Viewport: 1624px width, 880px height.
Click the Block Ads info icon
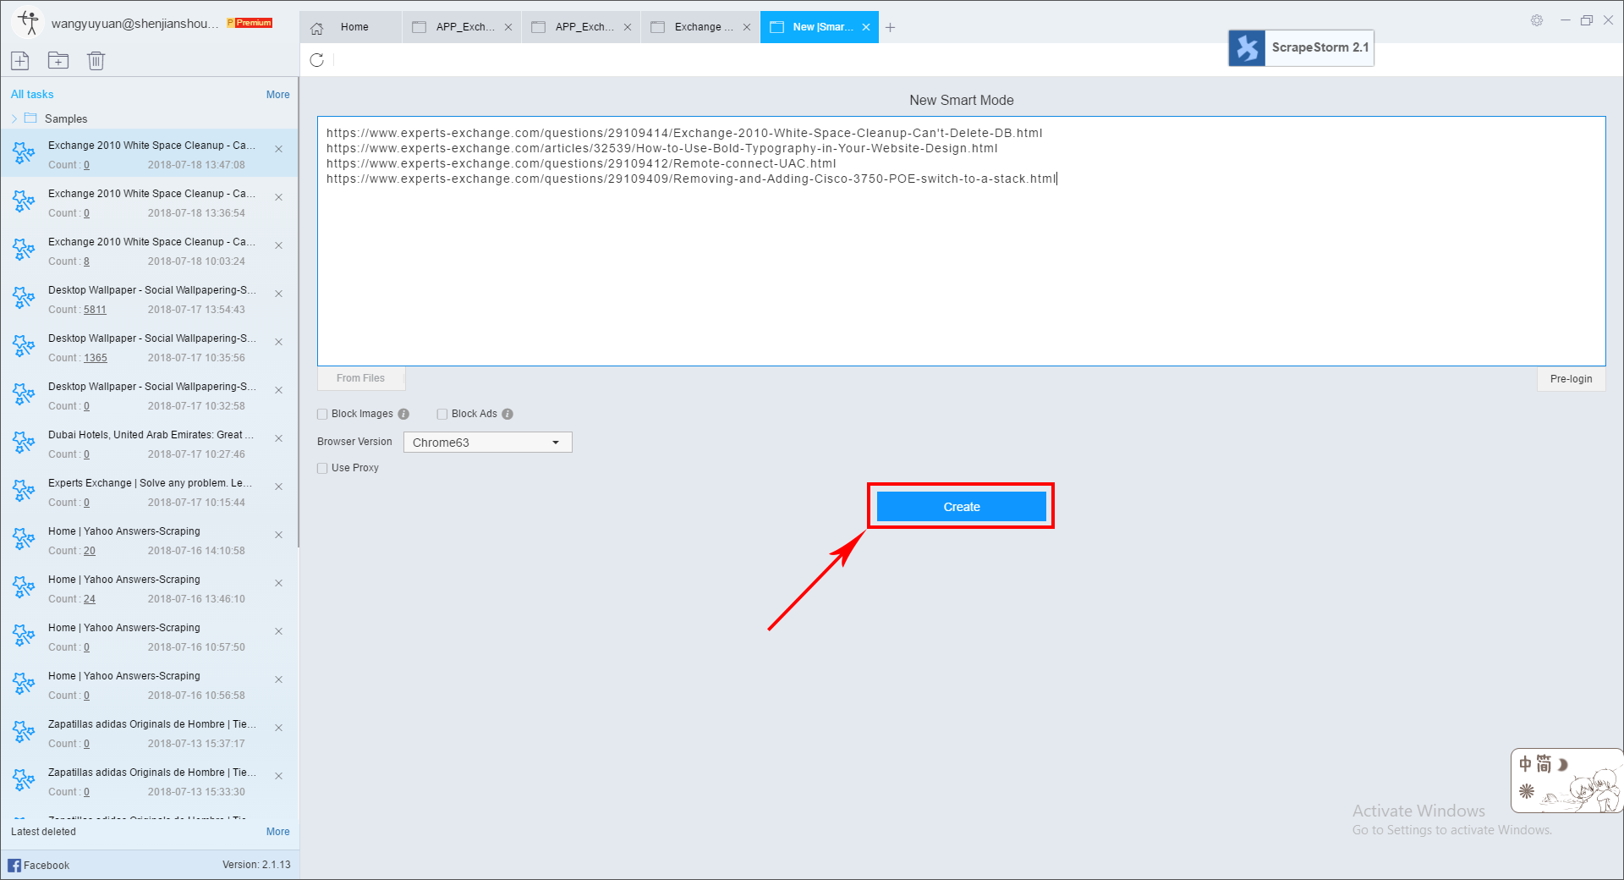point(507,414)
